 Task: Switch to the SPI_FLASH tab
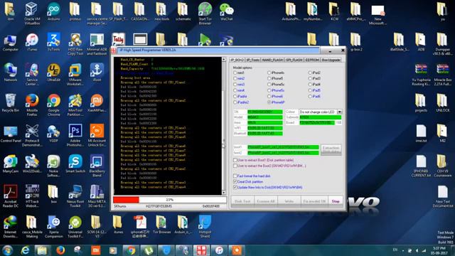pyautogui.click(x=294, y=60)
